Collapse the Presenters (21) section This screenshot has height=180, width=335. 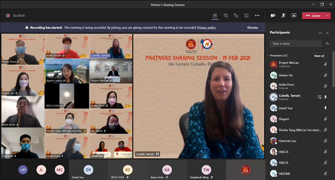coord(268,55)
